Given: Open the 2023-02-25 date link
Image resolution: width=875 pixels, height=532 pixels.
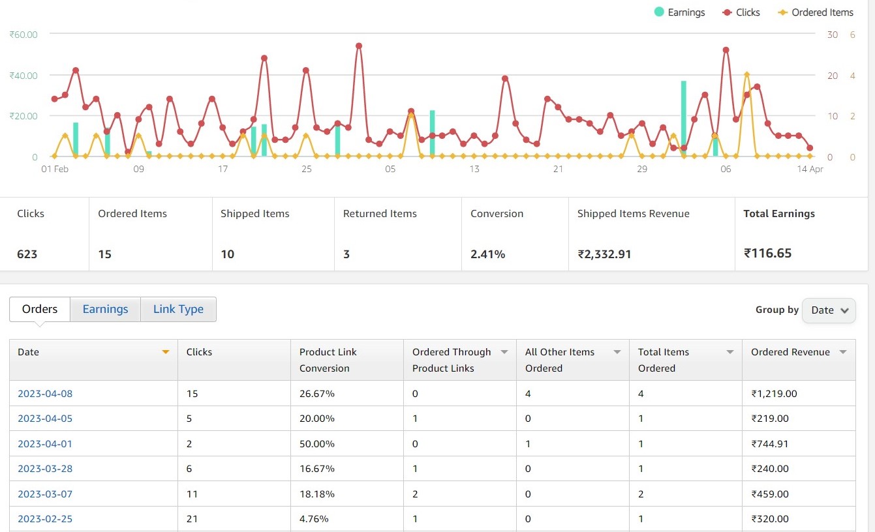Looking at the screenshot, I should (44, 518).
